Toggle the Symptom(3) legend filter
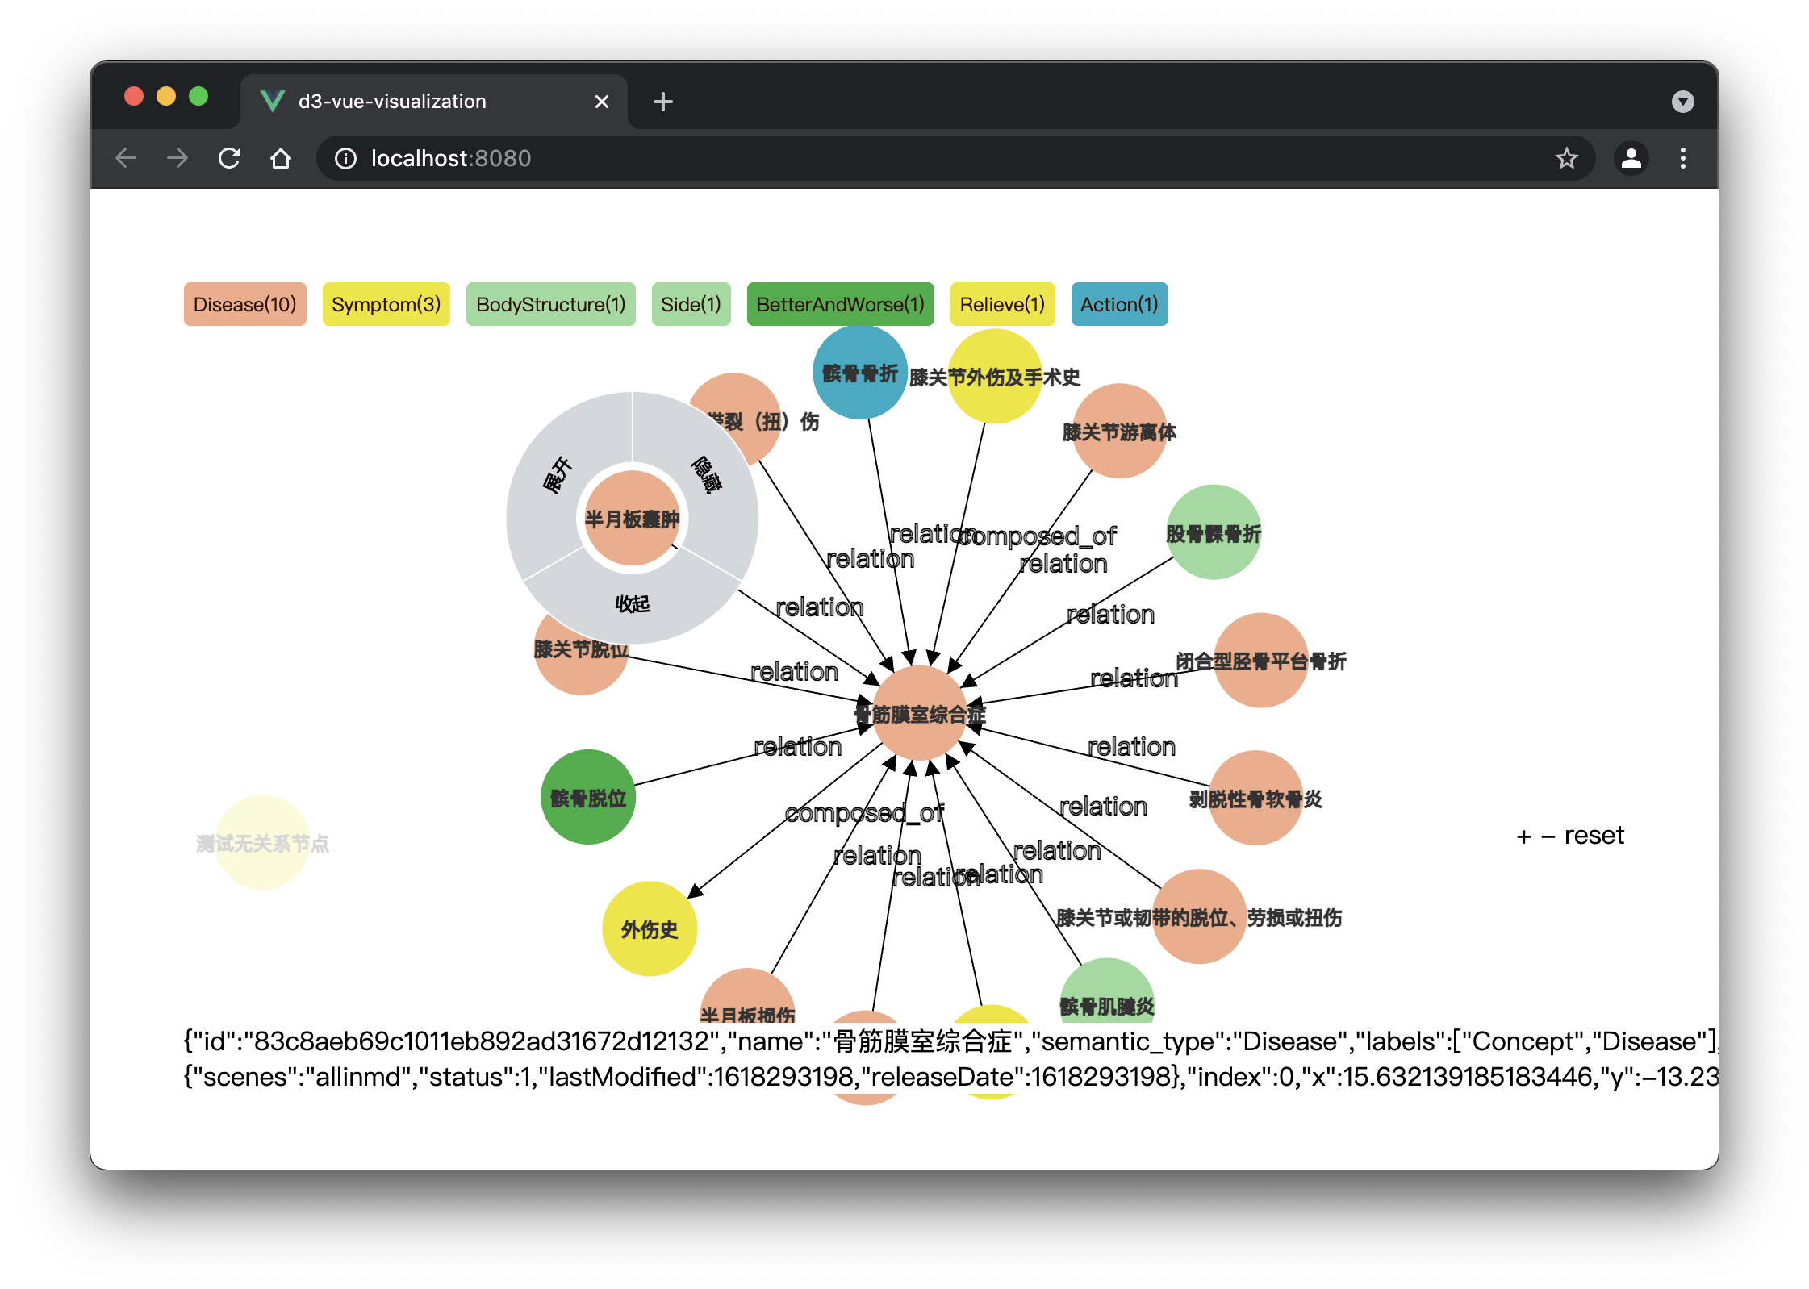The image size is (1809, 1289). pos(386,304)
